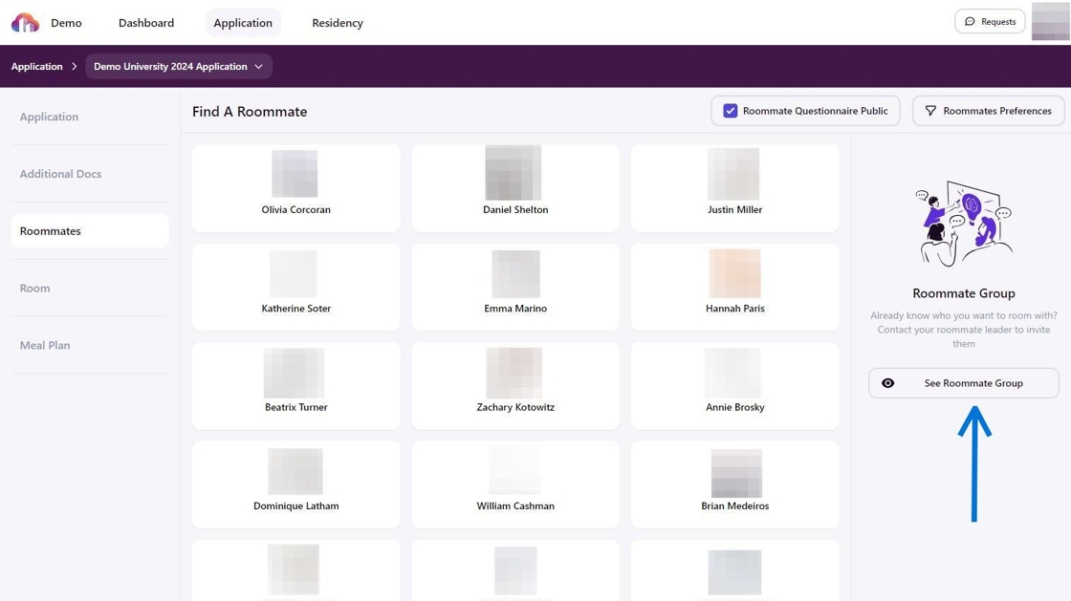
Task: Open Olivia Corcoran's roommate card
Action: click(x=295, y=188)
